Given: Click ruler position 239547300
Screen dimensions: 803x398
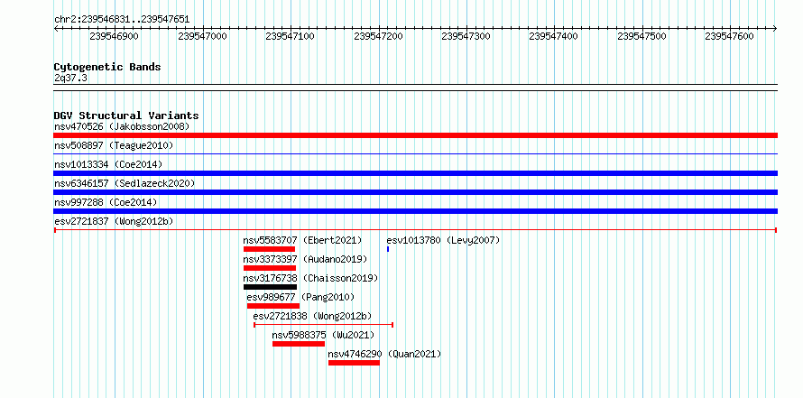Looking at the screenshot, I should (x=466, y=36).
